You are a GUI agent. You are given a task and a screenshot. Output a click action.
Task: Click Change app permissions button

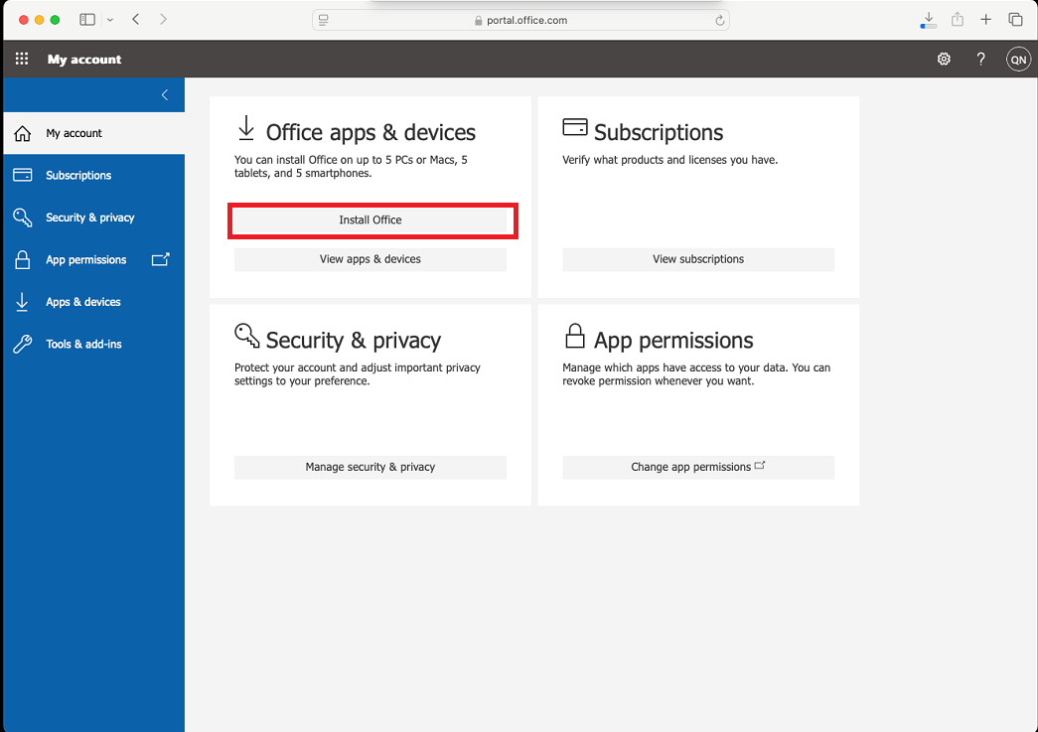[697, 467]
